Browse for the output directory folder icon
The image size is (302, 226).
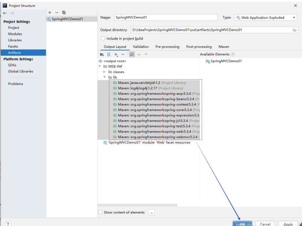tap(294, 30)
